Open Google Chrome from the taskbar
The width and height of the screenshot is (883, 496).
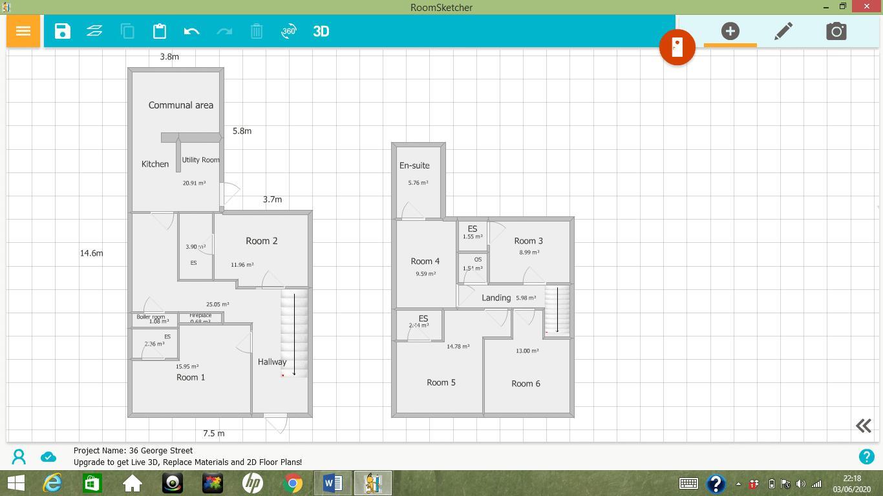pyautogui.click(x=293, y=483)
